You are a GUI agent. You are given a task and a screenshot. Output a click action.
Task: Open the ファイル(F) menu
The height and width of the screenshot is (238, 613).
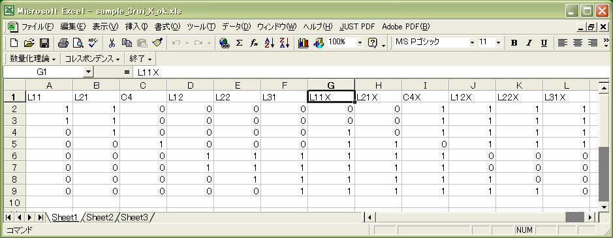[x=37, y=27]
